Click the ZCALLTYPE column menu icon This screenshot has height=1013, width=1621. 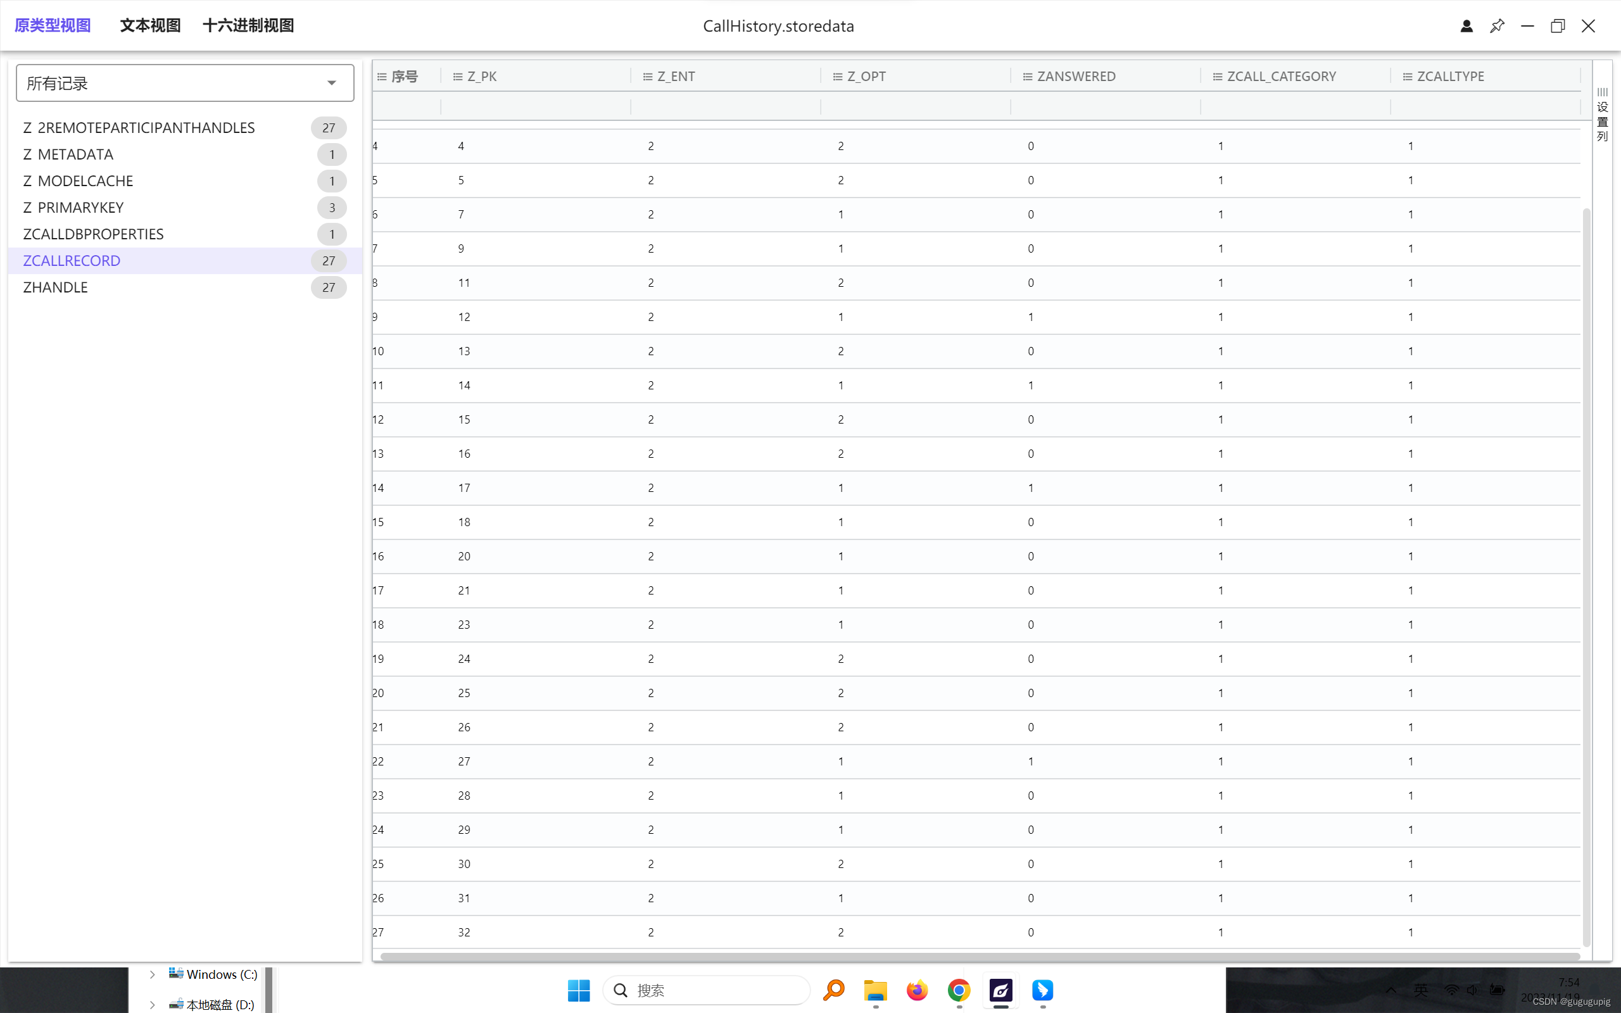click(1408, 77)
